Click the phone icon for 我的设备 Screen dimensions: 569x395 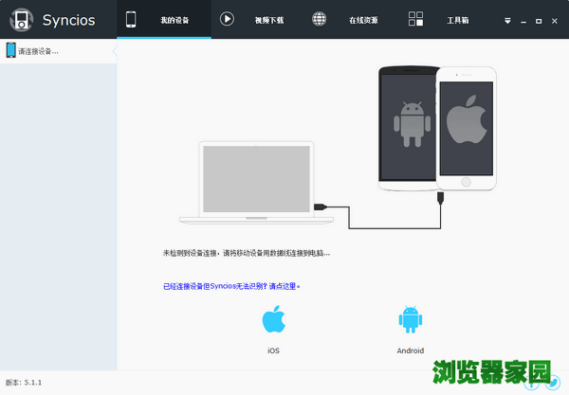pos(131,19)
